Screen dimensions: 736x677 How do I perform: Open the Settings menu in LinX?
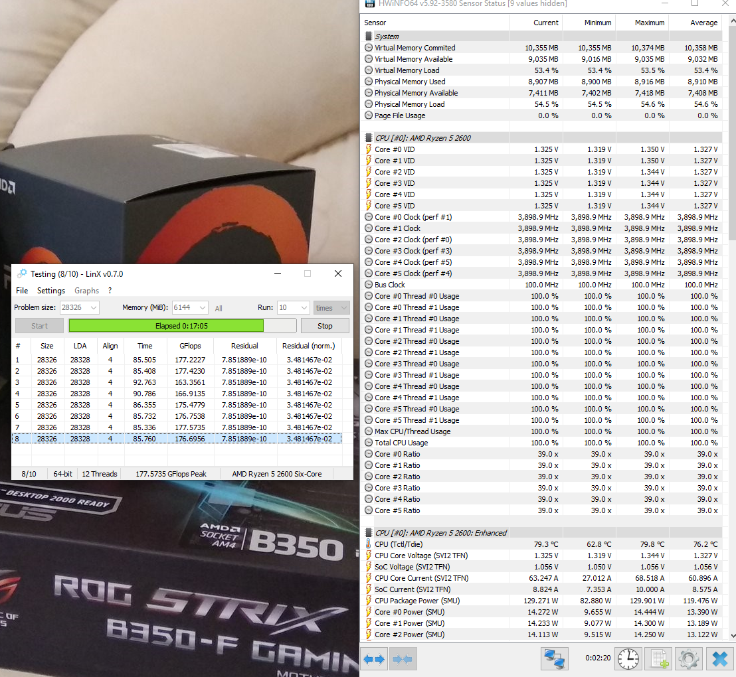tap(51, 291)
